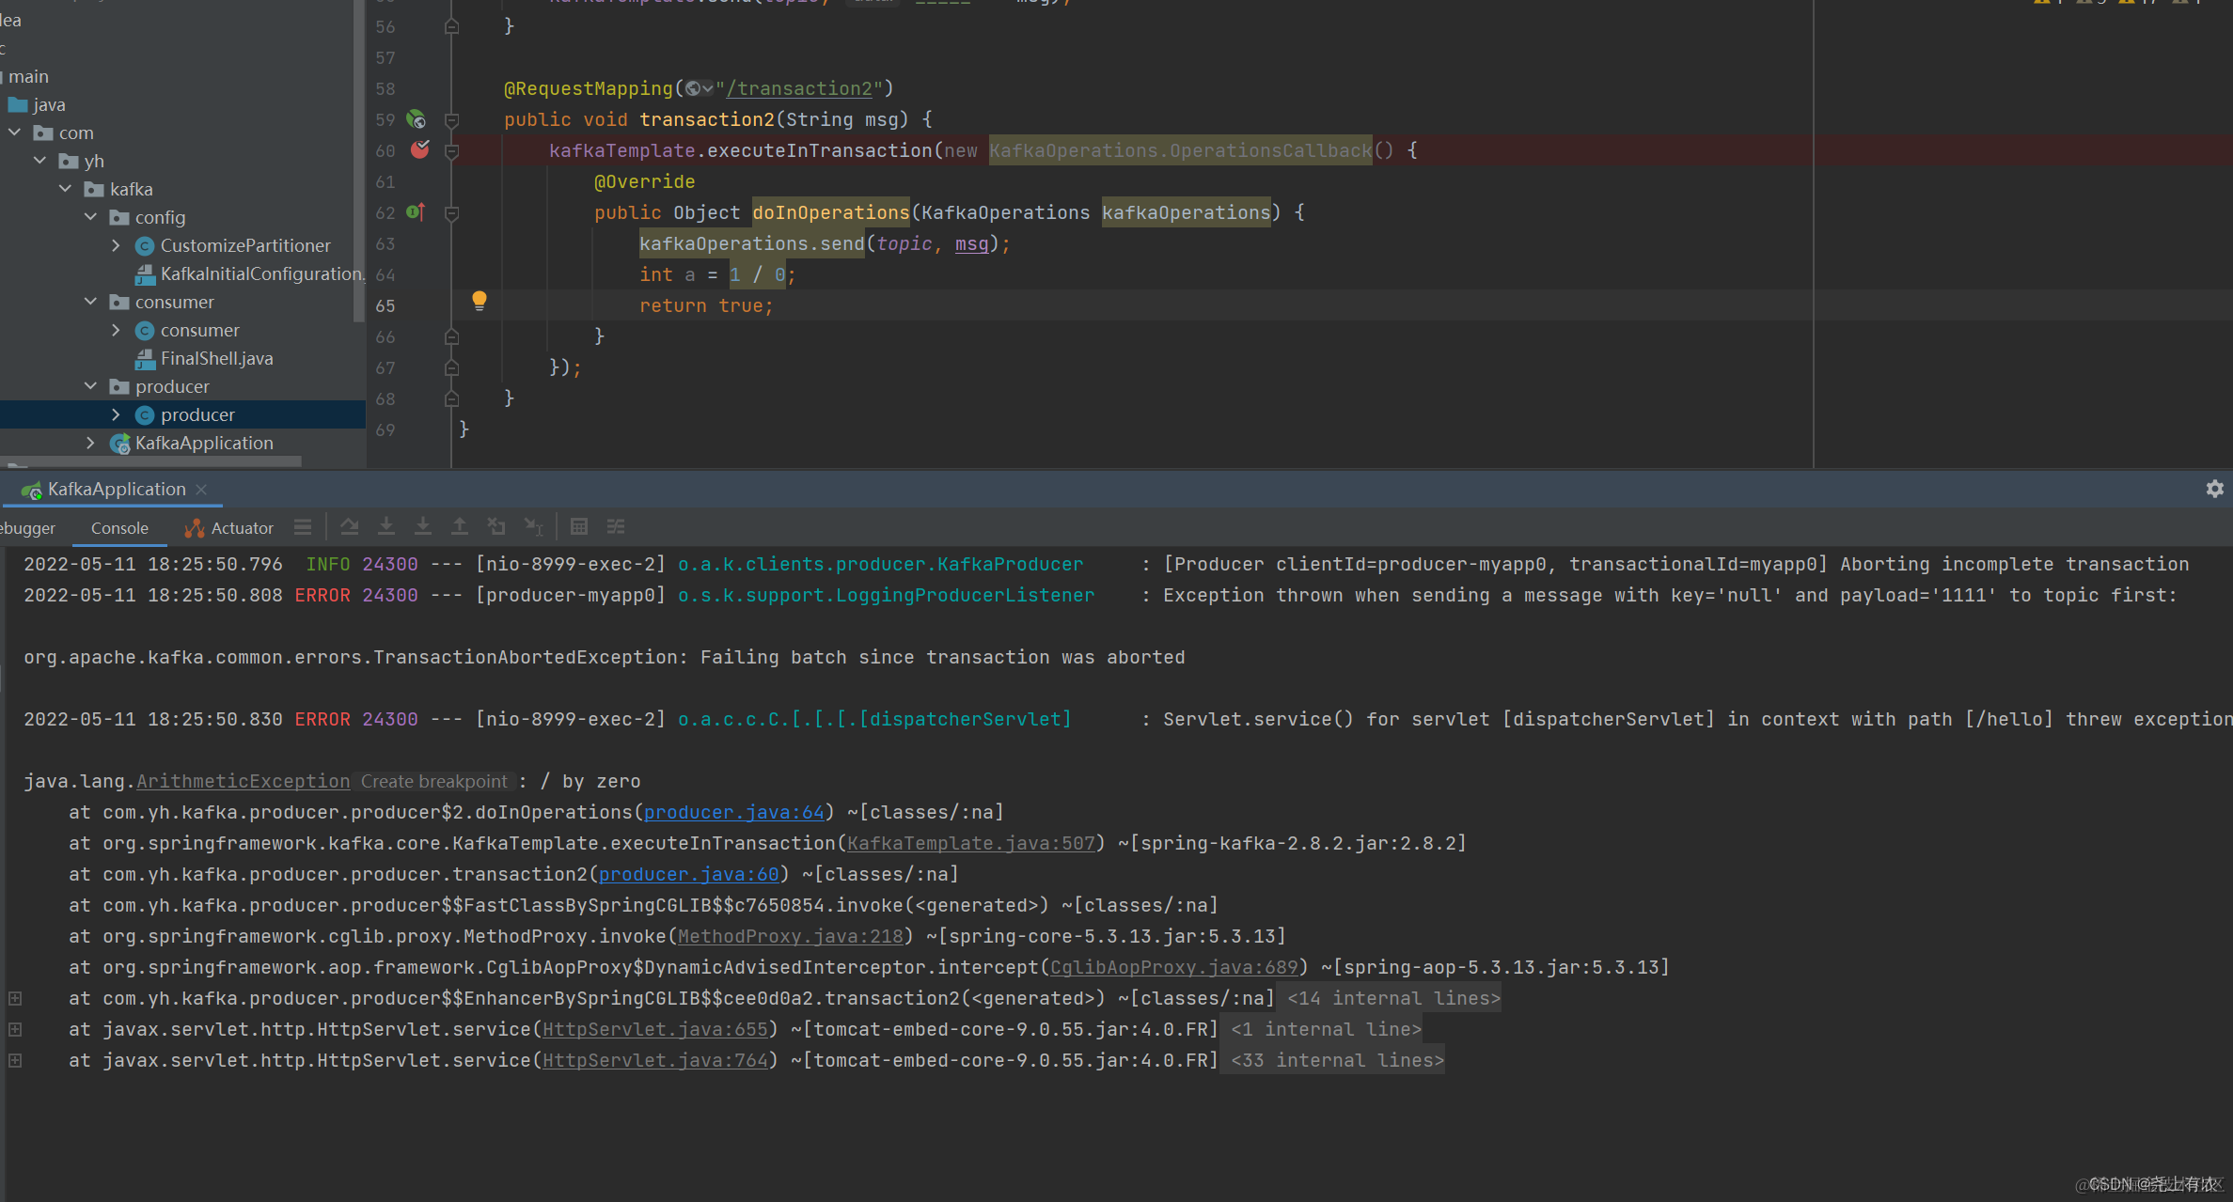Click the Step Over debugger icon
Viewport: 2233px width, 1202px height.
[350, 527]
